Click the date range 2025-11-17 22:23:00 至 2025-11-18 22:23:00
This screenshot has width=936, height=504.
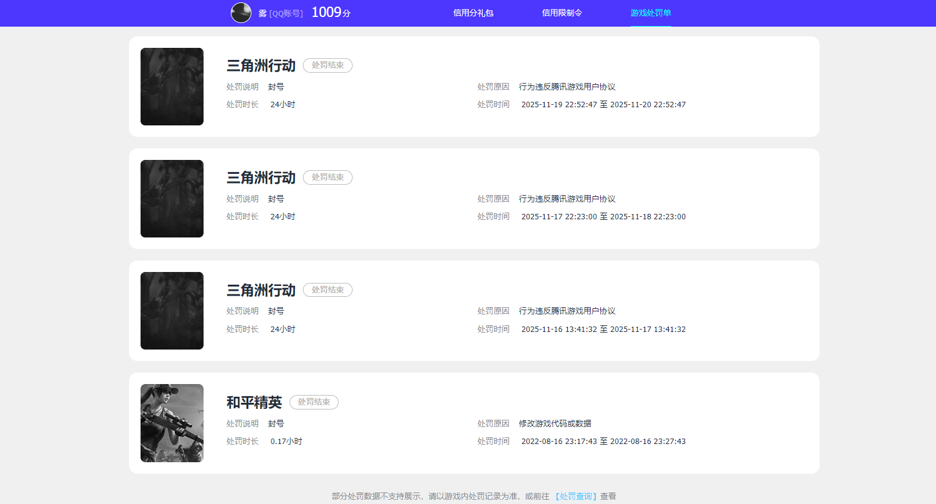click(x=603, y=217)
